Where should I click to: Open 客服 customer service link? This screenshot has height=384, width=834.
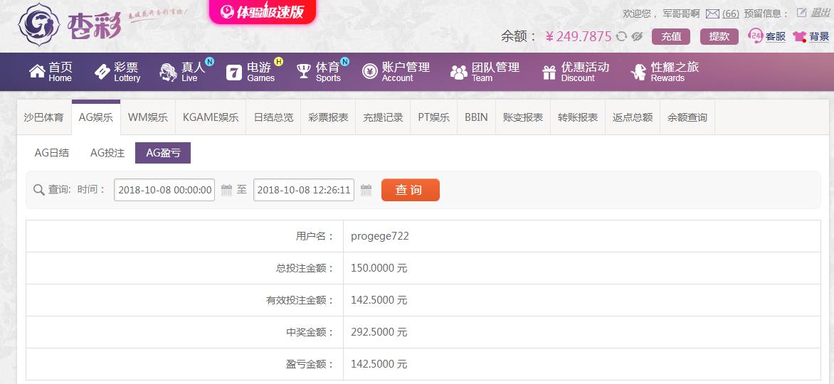[x=776, y=36]
